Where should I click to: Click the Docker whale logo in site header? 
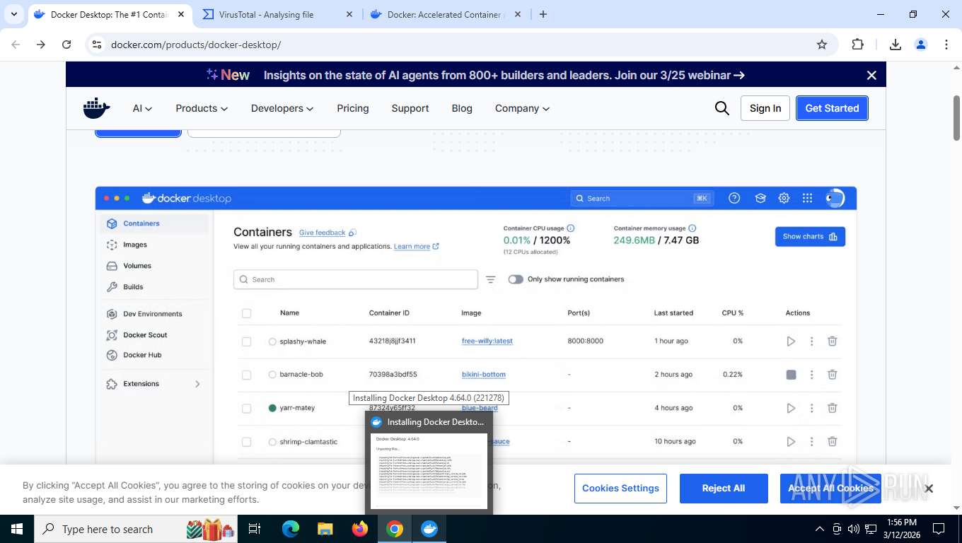(x=97, y=108)
